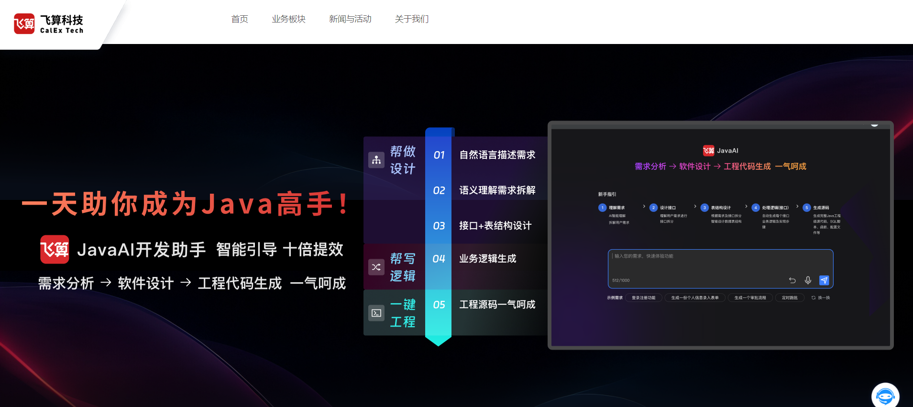Click the 512/1000 character counter

click(621, 280)
